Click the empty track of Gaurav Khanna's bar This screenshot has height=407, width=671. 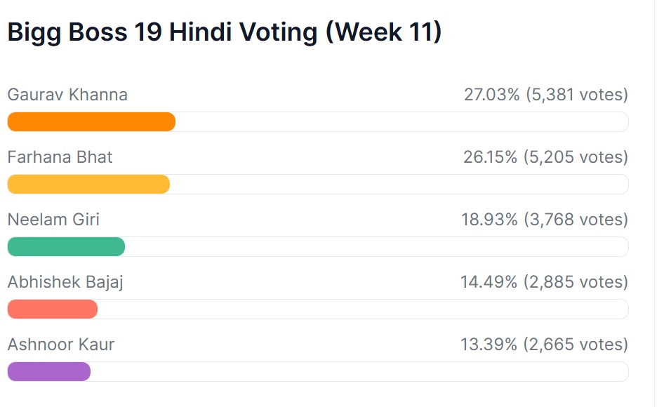pos(401,122)
